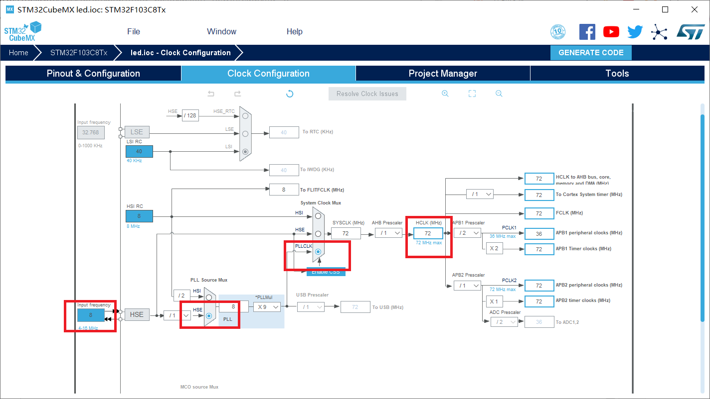Select HSI in System Clock Mux
The image size is (710, 399).
click(318, 216)
